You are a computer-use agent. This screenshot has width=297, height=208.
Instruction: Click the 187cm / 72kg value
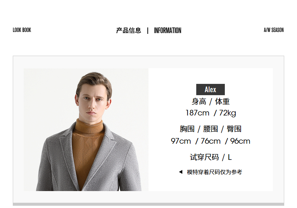(x=211, y=113)
